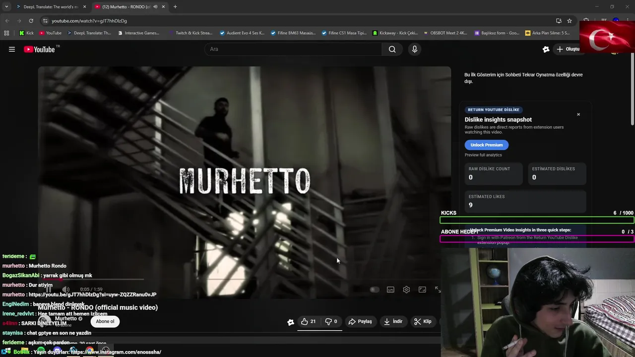Open the Interactive Games bookmark
This screenshot has width=635, height=357.
click(x=138, y=33)
